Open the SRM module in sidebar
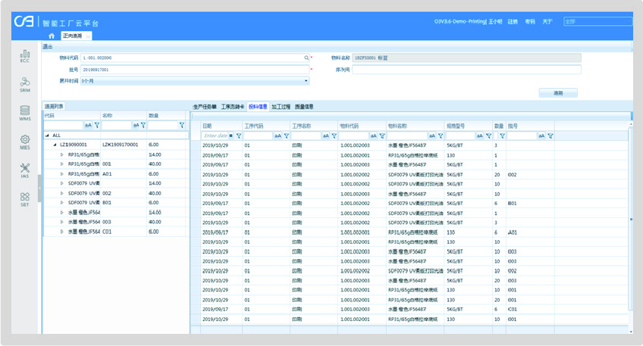 pyautogui.click(x=25, y=84)
